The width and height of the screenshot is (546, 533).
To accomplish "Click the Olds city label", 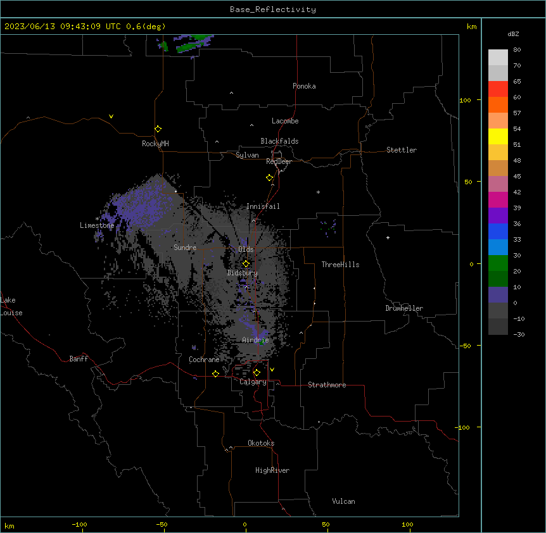I will pos(246,249).
